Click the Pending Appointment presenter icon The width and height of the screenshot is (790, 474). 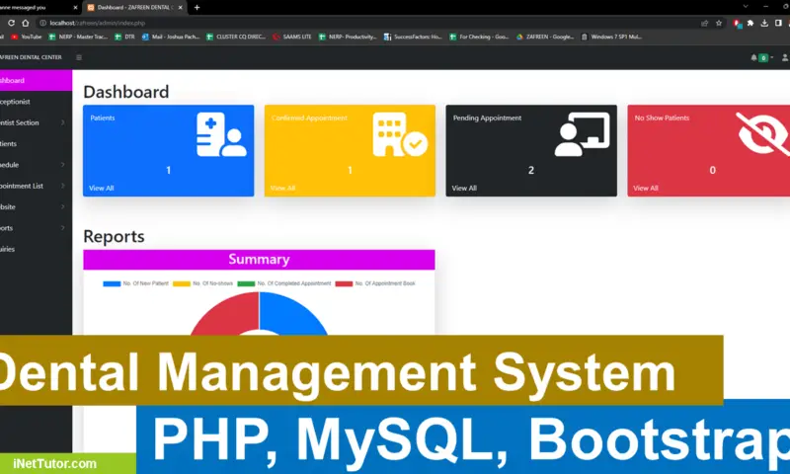[581, 135]
